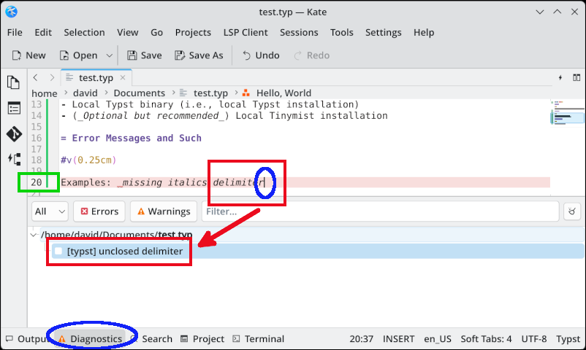Viewport: 586px width, 350px height.
Task: Close the test.typ tab
Action: tap(123, 77)
